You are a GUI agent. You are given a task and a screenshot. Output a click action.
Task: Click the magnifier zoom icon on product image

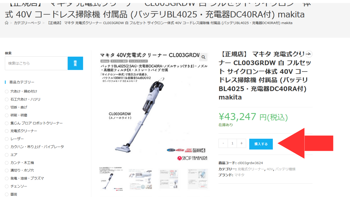(x=203, y=57)
